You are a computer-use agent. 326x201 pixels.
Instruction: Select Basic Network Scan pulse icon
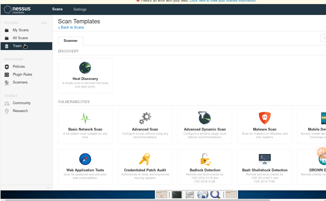point(85,118)
